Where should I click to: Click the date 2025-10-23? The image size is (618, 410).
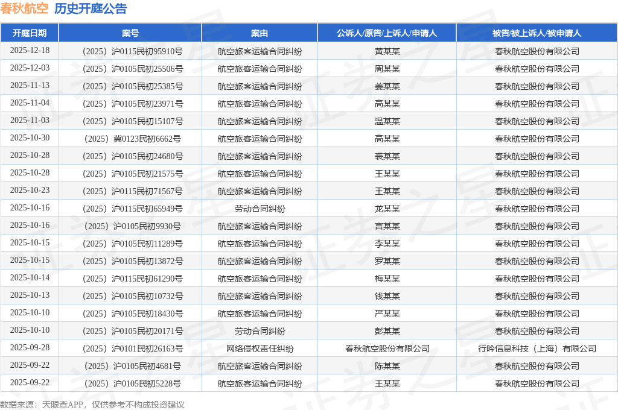tap(30, 191)
